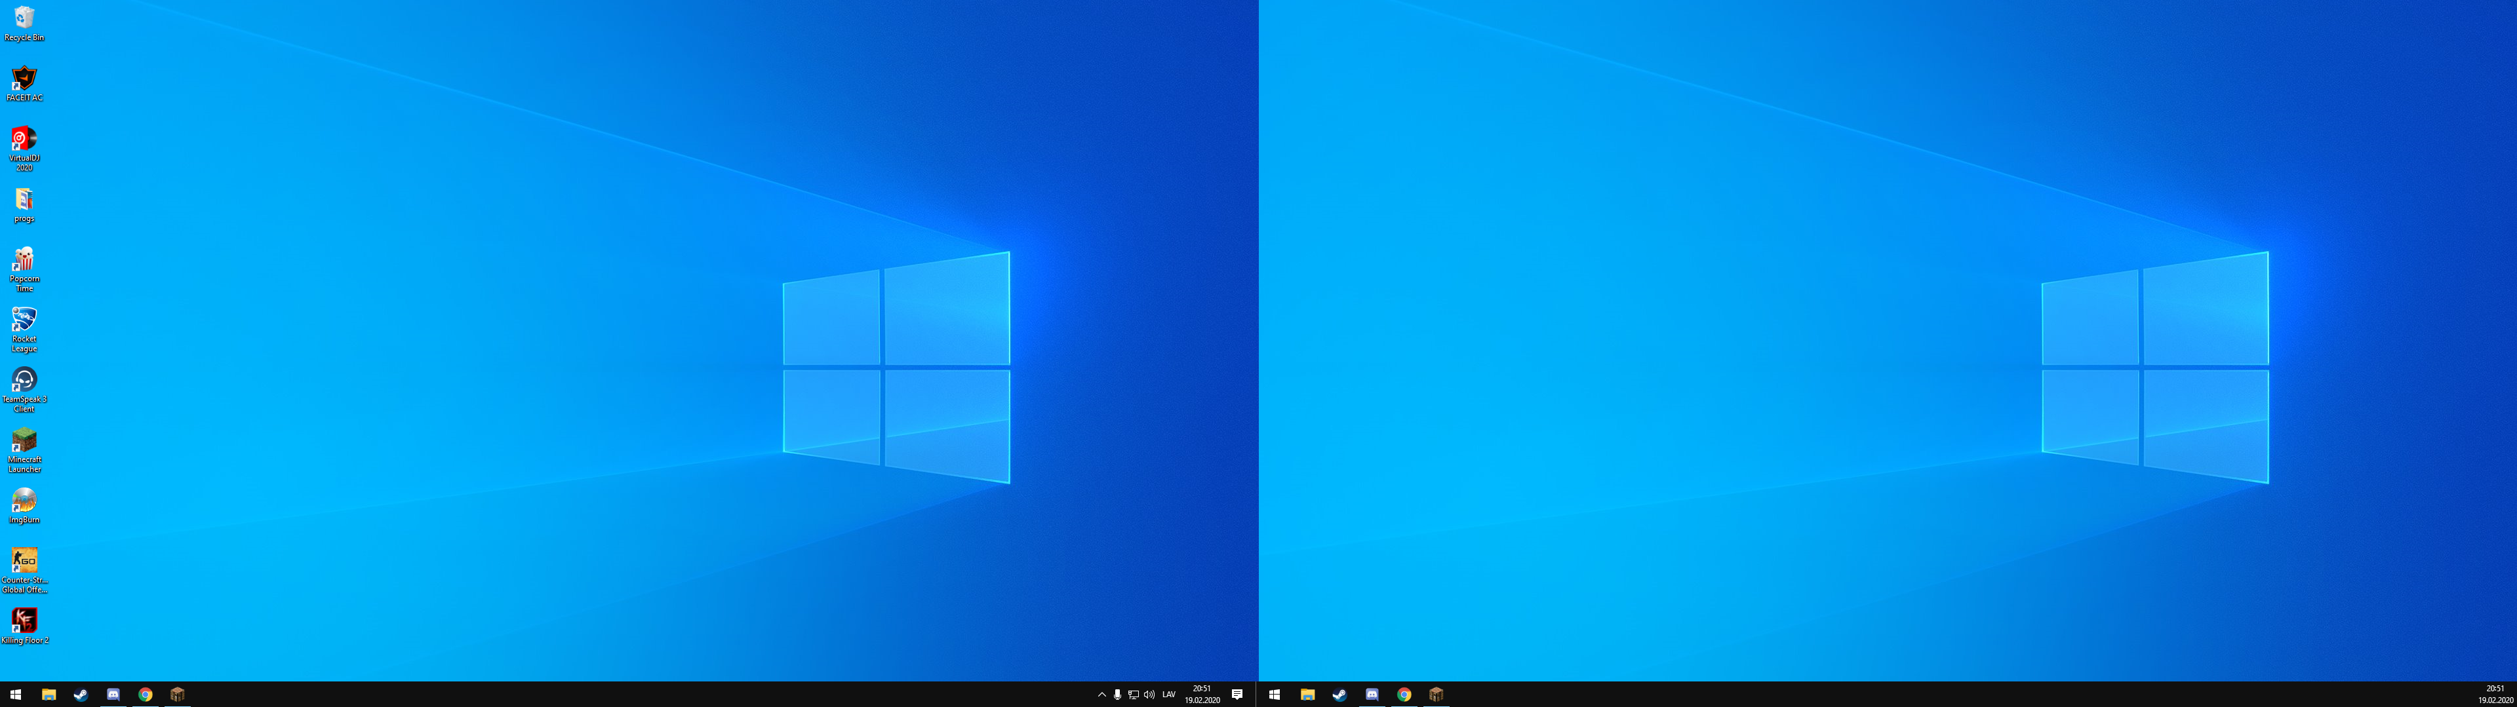Open Discord on left monitor taskbar
The width and height of the screenshot is (2517, 707).
coord(112,695)
